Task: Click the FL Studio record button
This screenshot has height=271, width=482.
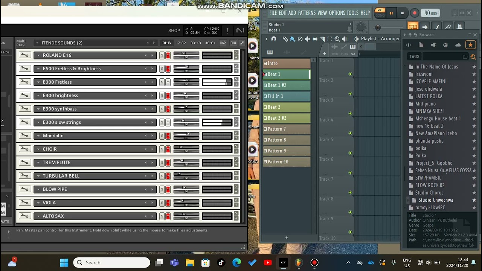Action: (x=415, y=13)
